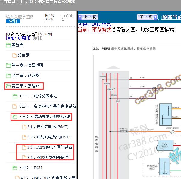Viewport: 181px width, 179px height.
Task: Collapse （四）、ECU folder icon
Action: click(15, 168)
